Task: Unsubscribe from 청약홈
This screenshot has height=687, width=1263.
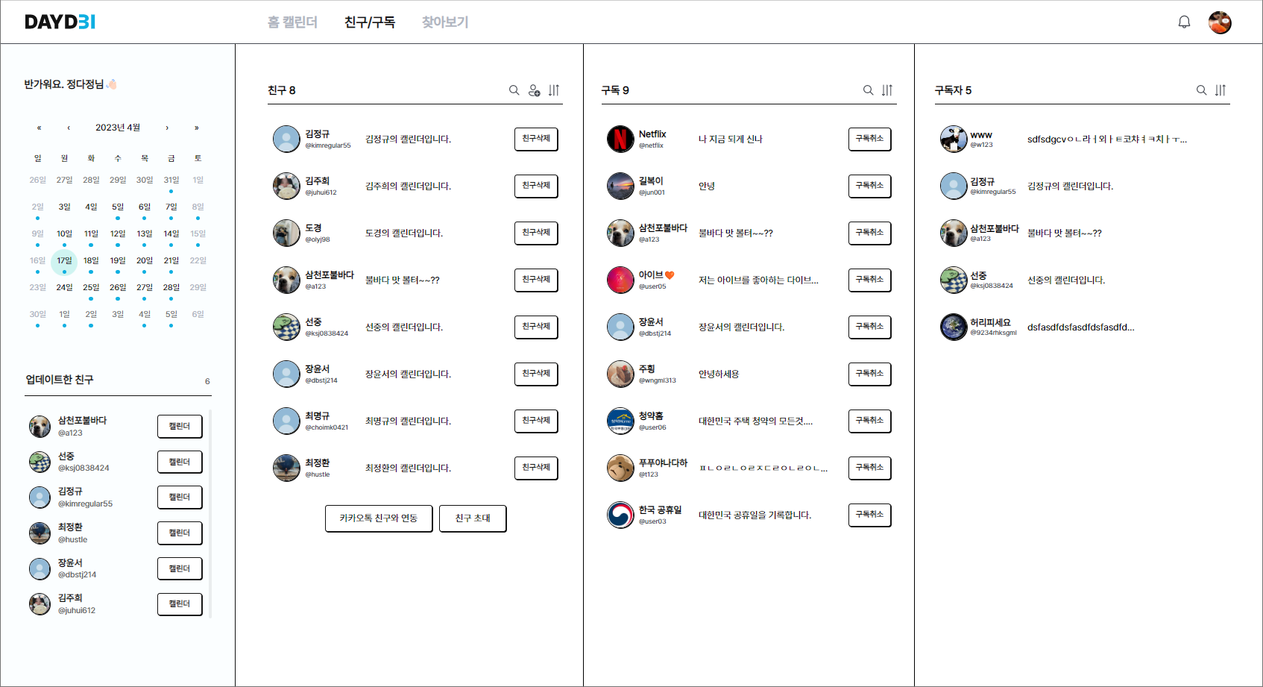Action: pos(869,421)
